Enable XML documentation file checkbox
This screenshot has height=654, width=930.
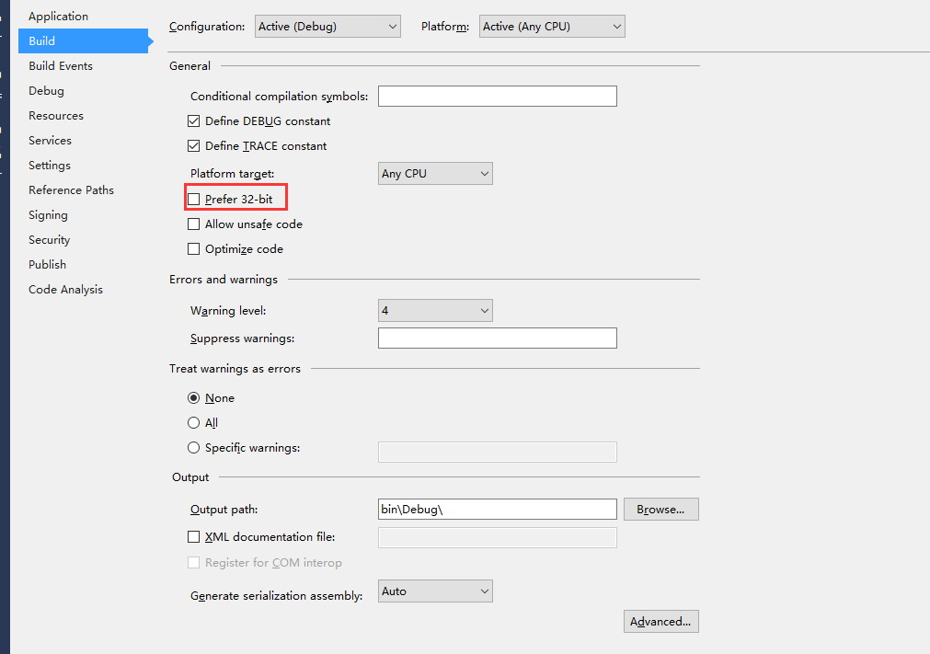(x=193, y=536)
